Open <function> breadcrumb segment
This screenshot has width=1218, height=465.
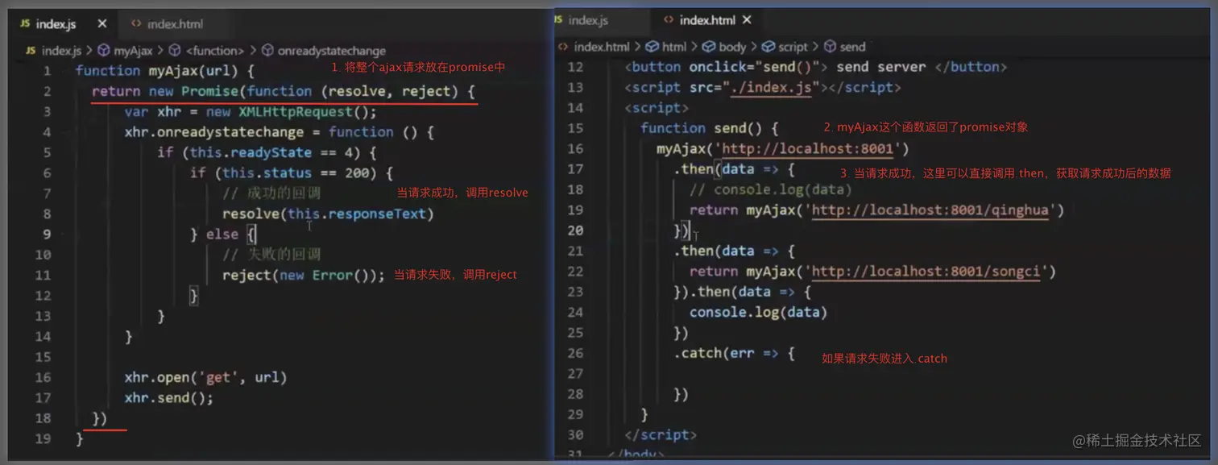tap(206, 51)
